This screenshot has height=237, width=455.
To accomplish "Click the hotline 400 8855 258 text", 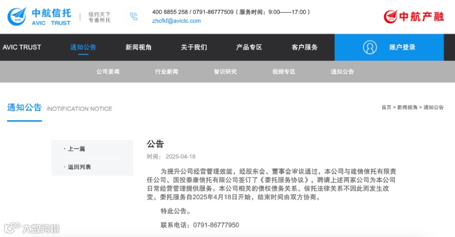I will [170, 12].
